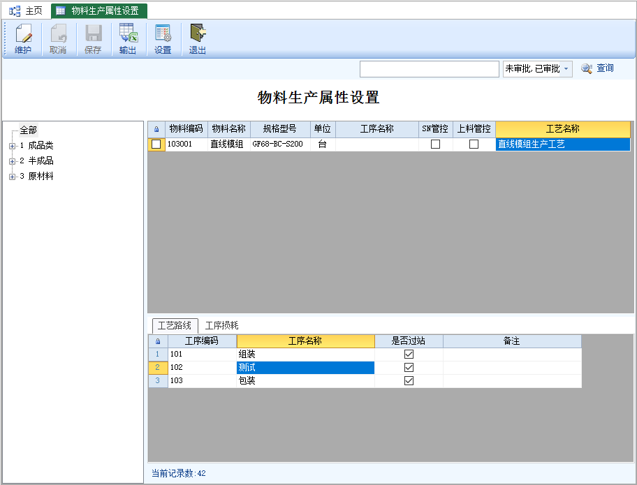Uncheck 是否过站 for process 组装
The height and width of the screenshot is (485, 637).
pyautogui.click(x=409, y=355)
